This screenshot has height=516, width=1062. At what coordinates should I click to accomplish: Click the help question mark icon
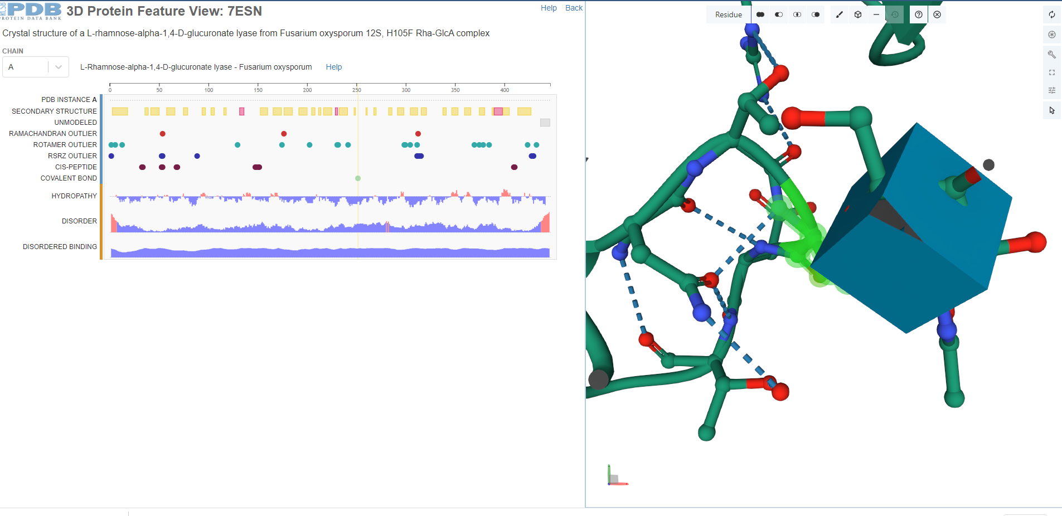tap(919, 14)
